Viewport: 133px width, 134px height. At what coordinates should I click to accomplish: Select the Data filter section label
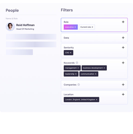tap(66, 38)
